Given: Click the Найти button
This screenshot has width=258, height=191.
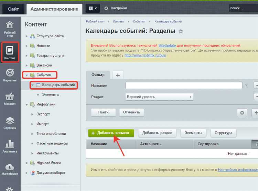Looking at the screenshot, I should pyautogui.click(x=103, y=112).
